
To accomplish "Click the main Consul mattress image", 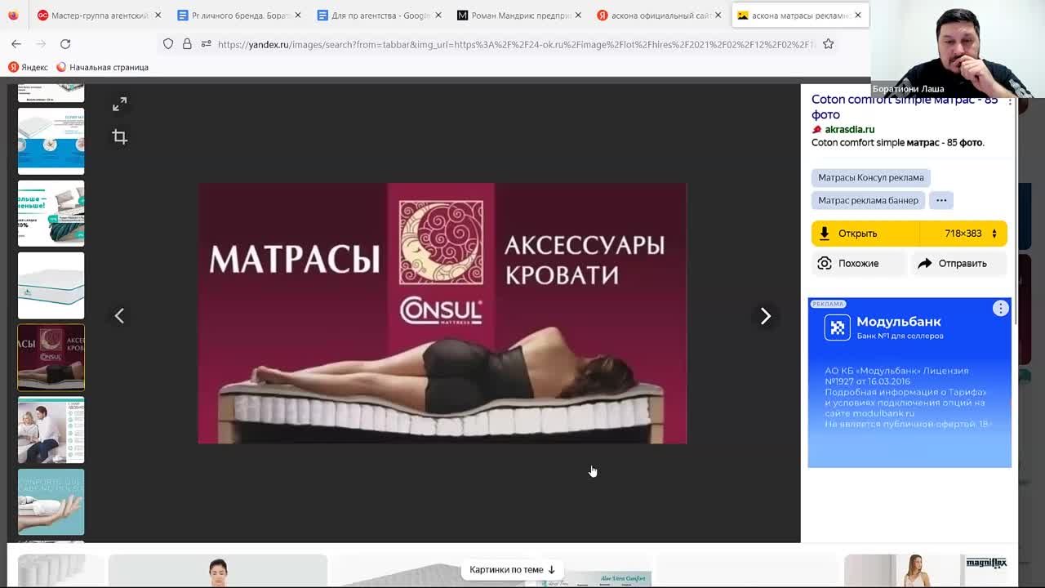I will click(x=442, y=313).
